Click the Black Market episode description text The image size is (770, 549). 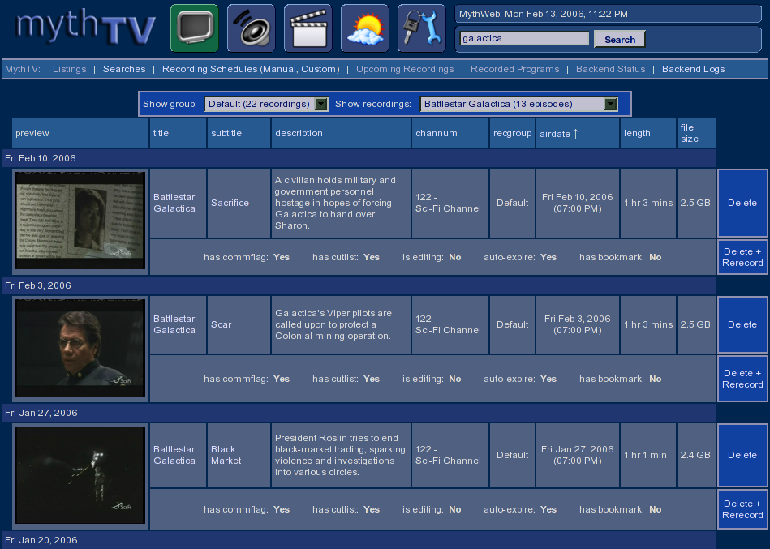click(x=340, y=455)
